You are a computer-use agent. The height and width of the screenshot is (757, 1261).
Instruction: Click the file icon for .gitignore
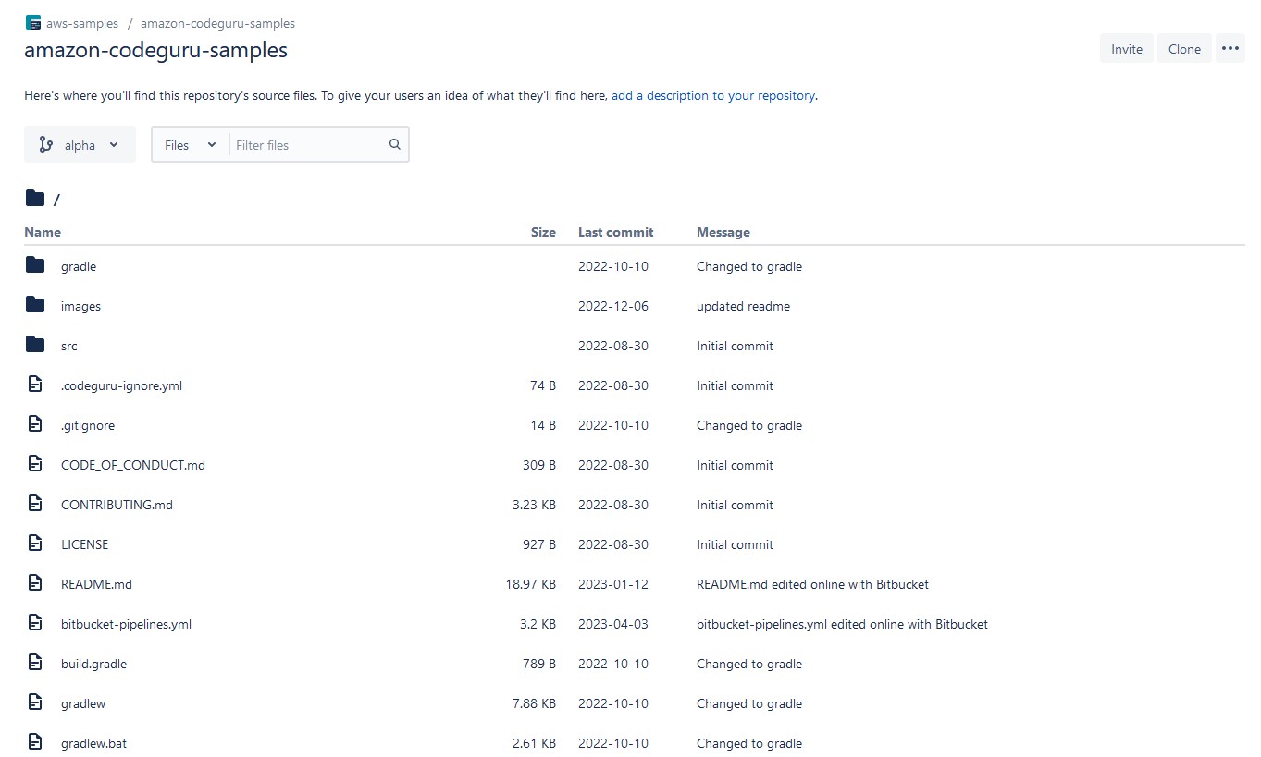tap(35, 424)
